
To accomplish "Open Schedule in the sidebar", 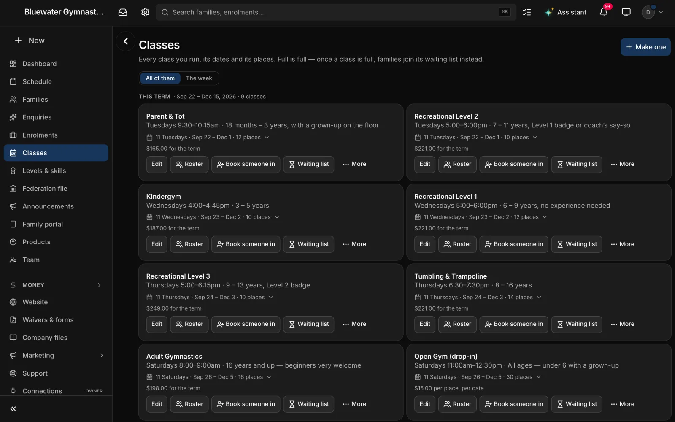I will [56, 81].
